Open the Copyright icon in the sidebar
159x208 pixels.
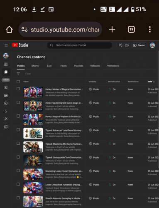click(6, 103)
